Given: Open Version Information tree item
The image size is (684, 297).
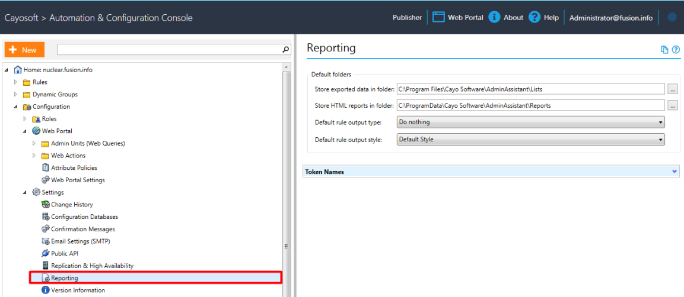Looking at the screenshot, I should [78, 290].
